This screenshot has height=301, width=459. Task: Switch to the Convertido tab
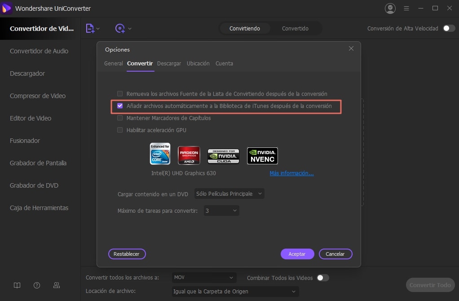click(295, 28)
